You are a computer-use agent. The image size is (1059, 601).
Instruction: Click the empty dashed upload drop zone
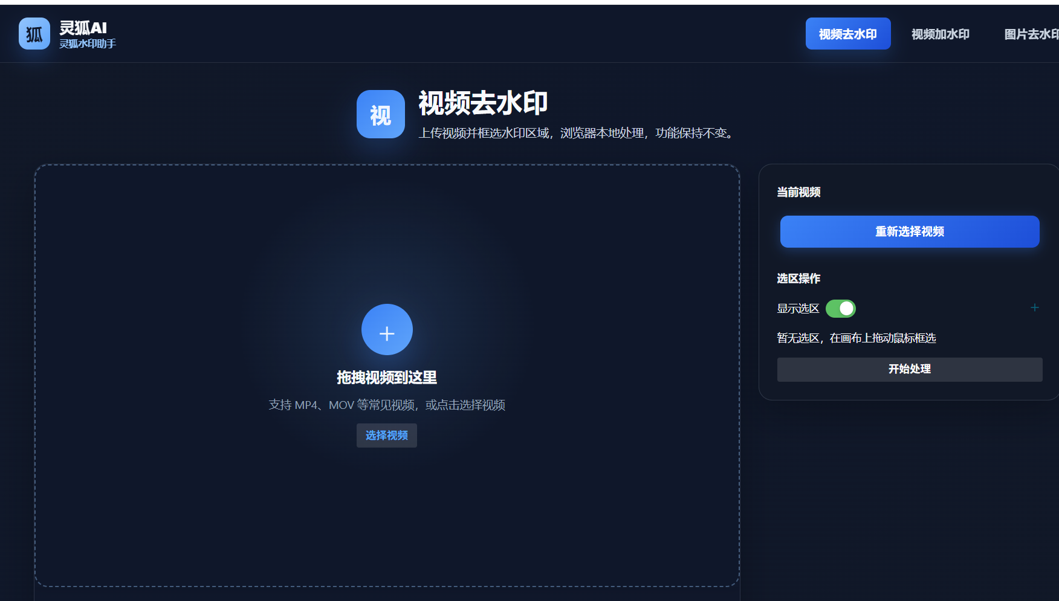(387, 242)
